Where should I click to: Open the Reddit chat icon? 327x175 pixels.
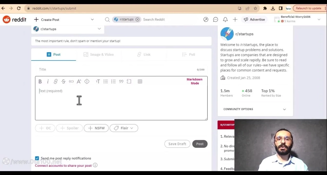click(x=216, y=20)
